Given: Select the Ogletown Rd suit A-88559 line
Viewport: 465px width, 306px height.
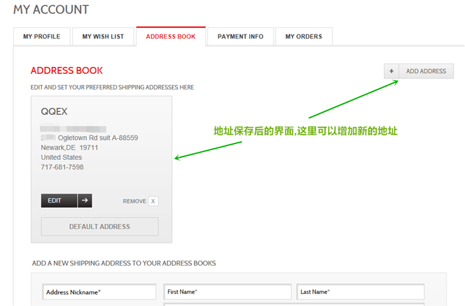Looking at the screenshot, I should (x=98, y=138).
